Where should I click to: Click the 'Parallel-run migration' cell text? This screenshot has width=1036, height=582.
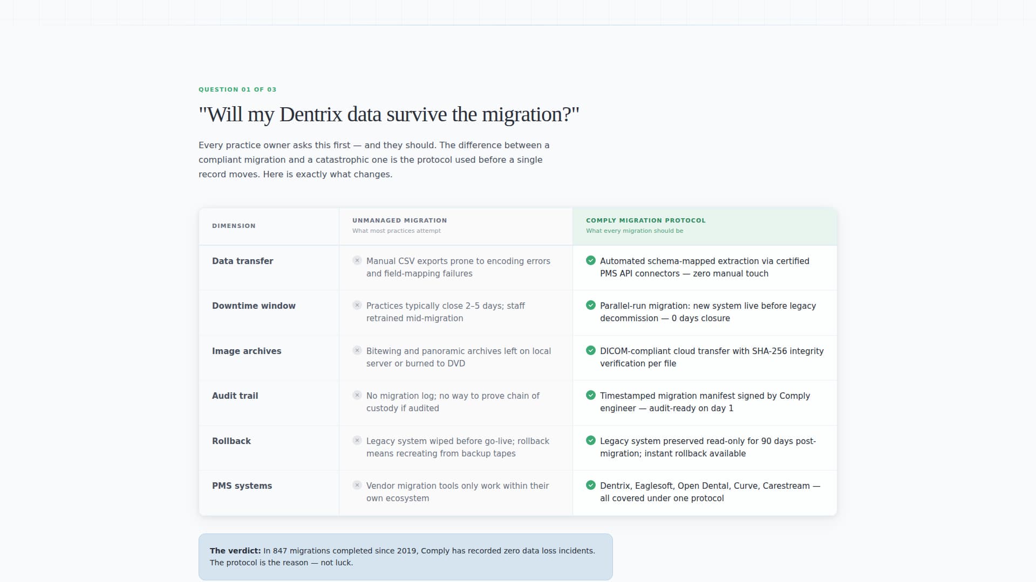click(x=708, y=312)
